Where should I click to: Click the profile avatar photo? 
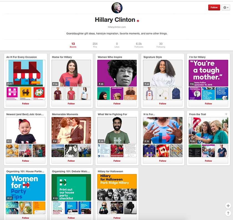(x=117, y=8)
